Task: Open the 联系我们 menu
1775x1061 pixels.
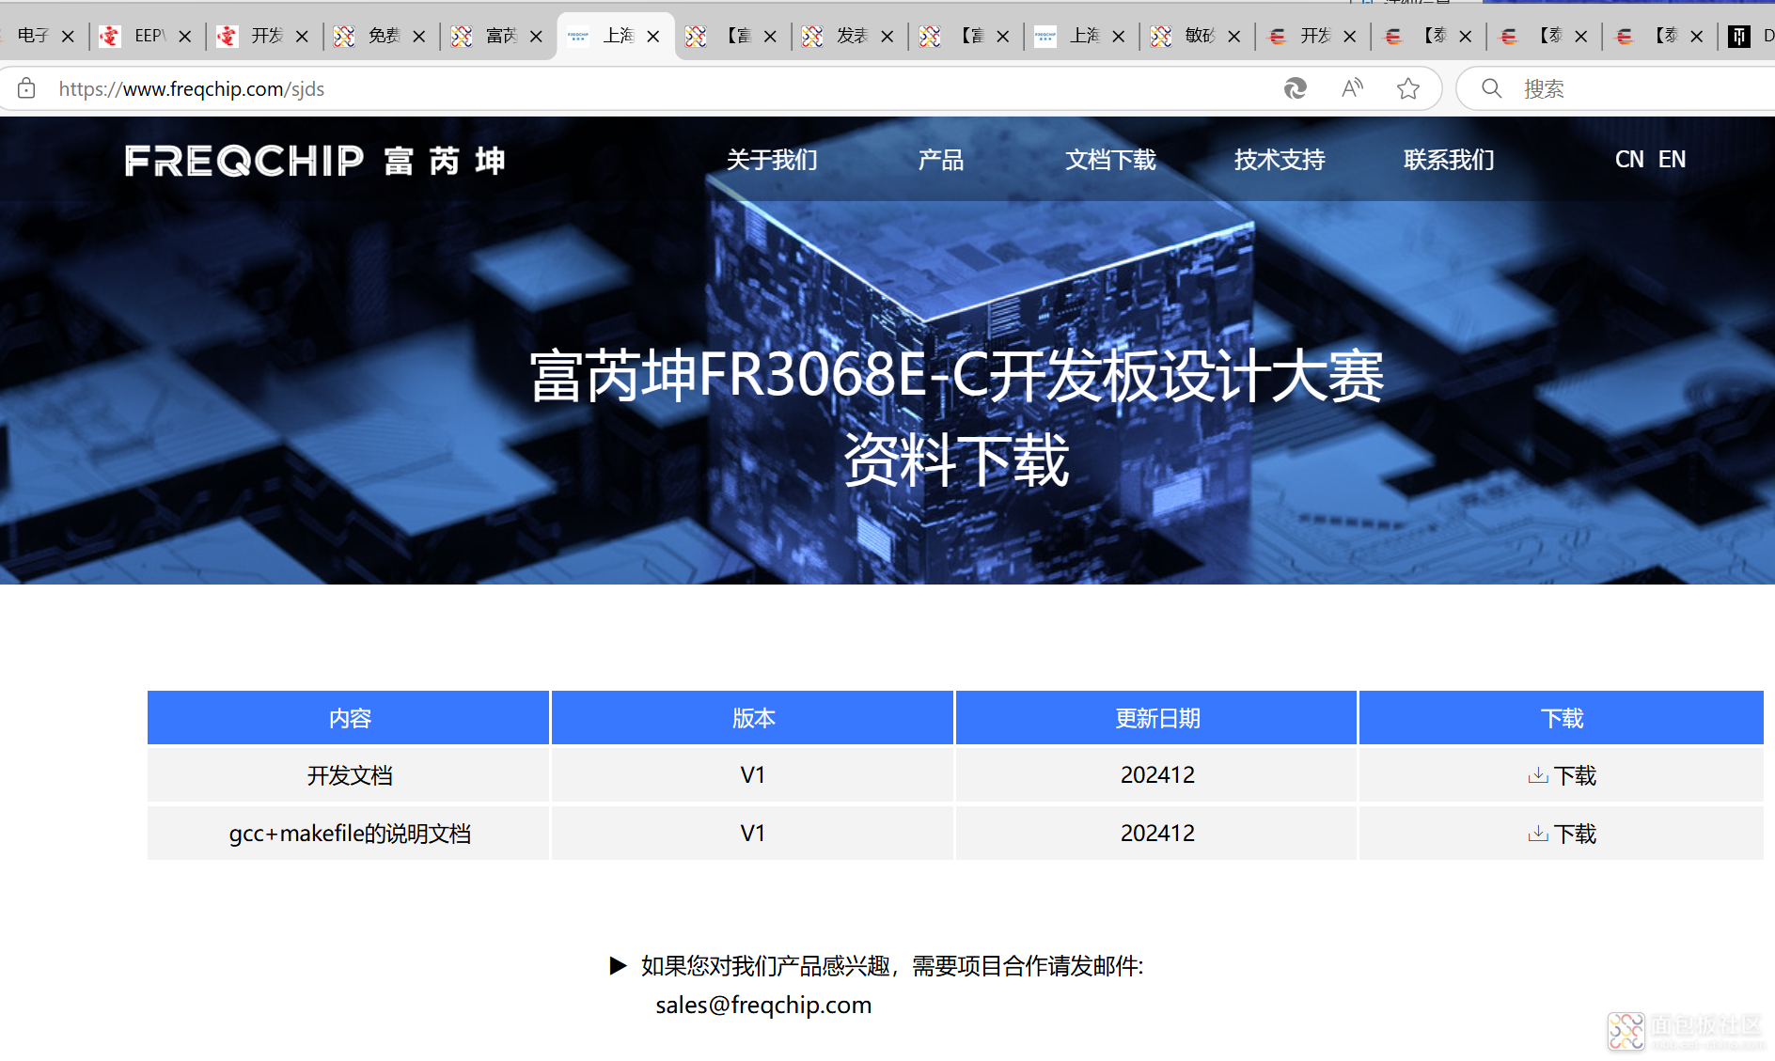Action: coord(1449,160)
